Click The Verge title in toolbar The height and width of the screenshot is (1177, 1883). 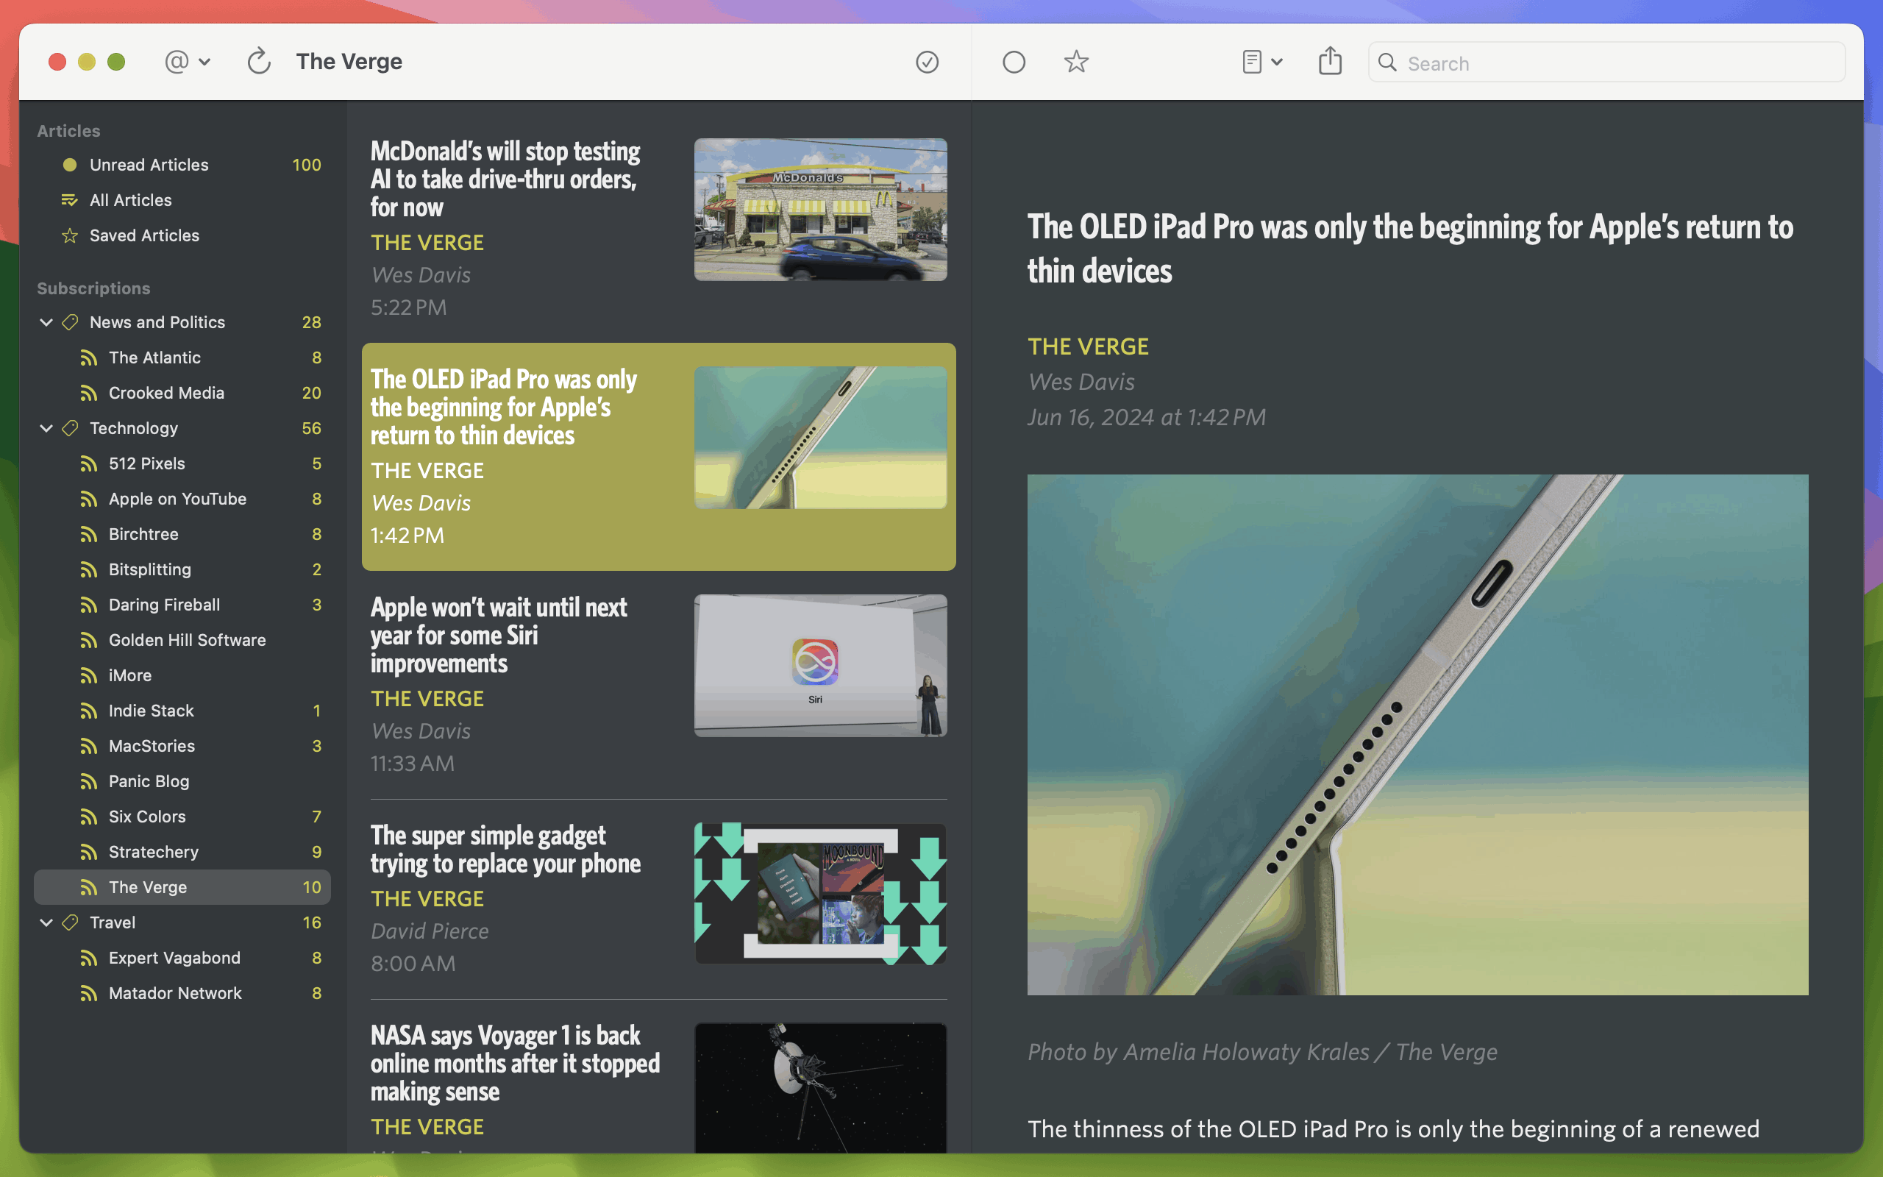click(x=349, y=62)
